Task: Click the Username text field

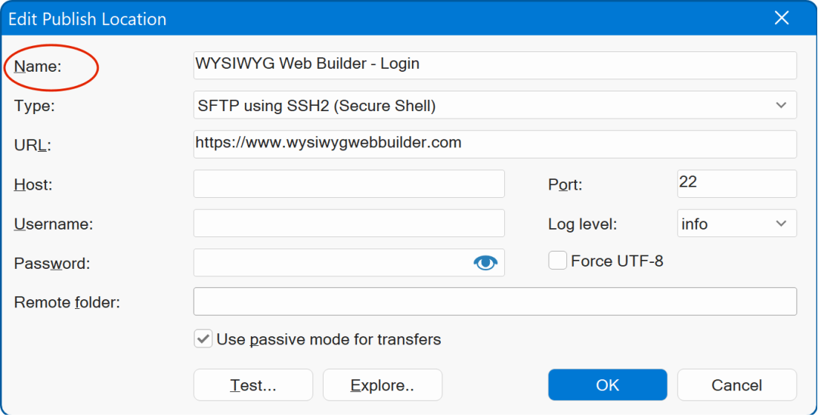Action: pos(349,224)
